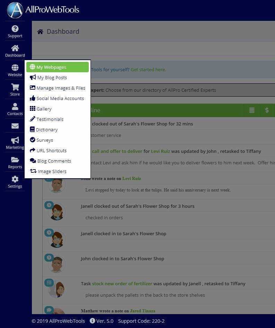The image size is (275, 328).
Task: Open Marketing megaphone sidebar item
Action: [15, 143]
